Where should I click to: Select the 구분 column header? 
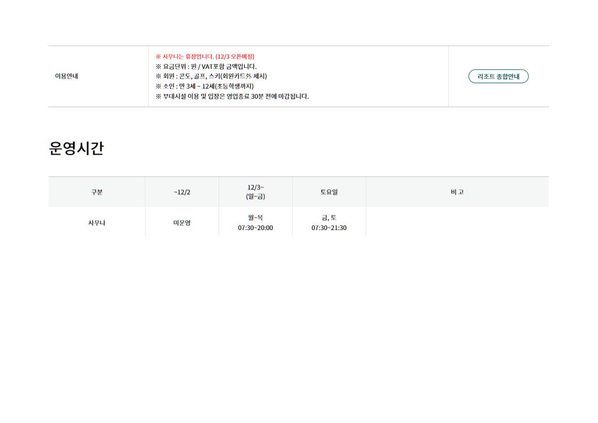tap(96, 192)
